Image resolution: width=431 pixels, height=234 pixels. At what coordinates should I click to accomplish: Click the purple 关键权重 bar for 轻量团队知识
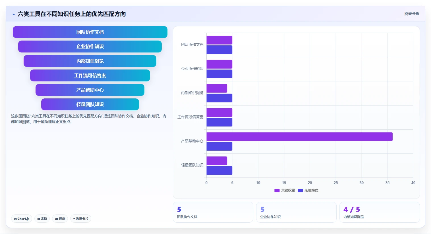pyautogui.click(x=217, y=161)
